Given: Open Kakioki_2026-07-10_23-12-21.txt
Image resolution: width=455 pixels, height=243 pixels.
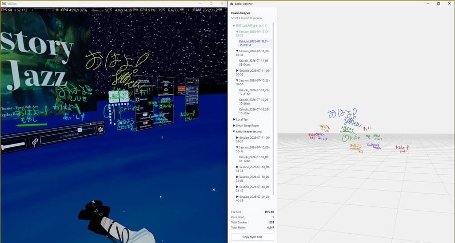Looking at the screenshot, I should point(254,92).
